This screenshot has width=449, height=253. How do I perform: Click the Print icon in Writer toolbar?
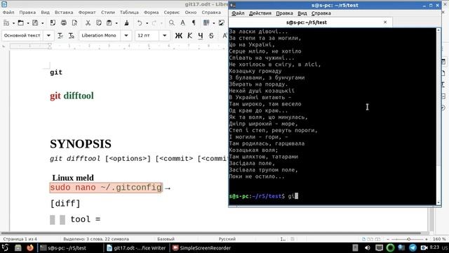(64, 23)
